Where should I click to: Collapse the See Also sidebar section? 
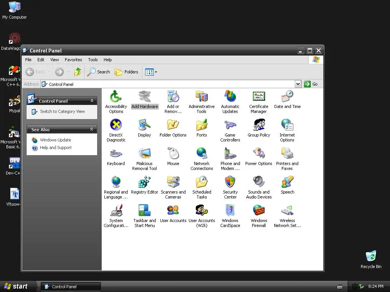click(91, 129)
